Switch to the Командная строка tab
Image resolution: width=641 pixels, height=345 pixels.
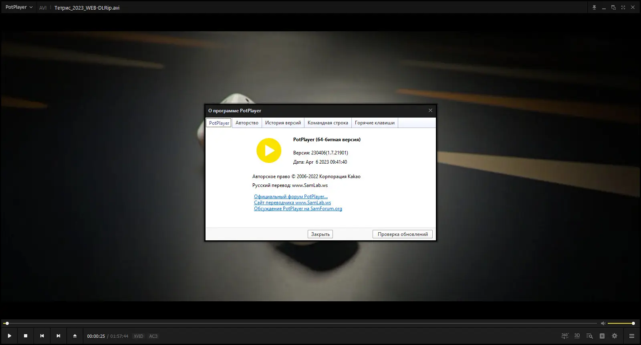tap(328, 123)
